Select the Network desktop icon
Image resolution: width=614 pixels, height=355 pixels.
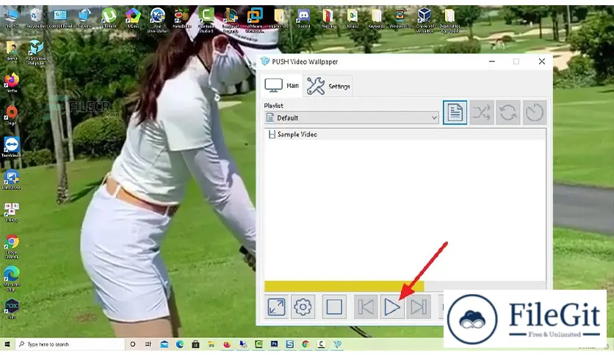point(84,18)
